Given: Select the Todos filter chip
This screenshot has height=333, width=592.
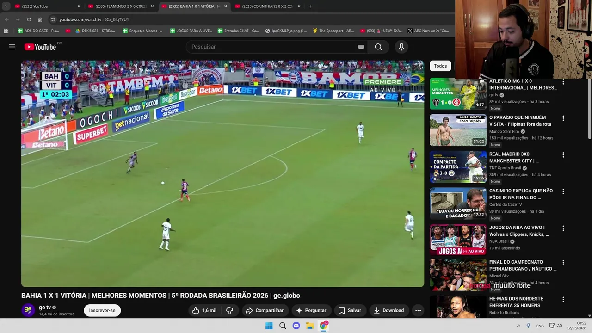Looking at the screenshot, I should (x=440, y=66).
